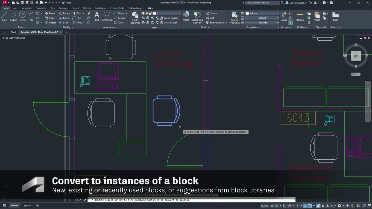Click the Plot printer icon
372x209 pixels.
coord(41,3)
